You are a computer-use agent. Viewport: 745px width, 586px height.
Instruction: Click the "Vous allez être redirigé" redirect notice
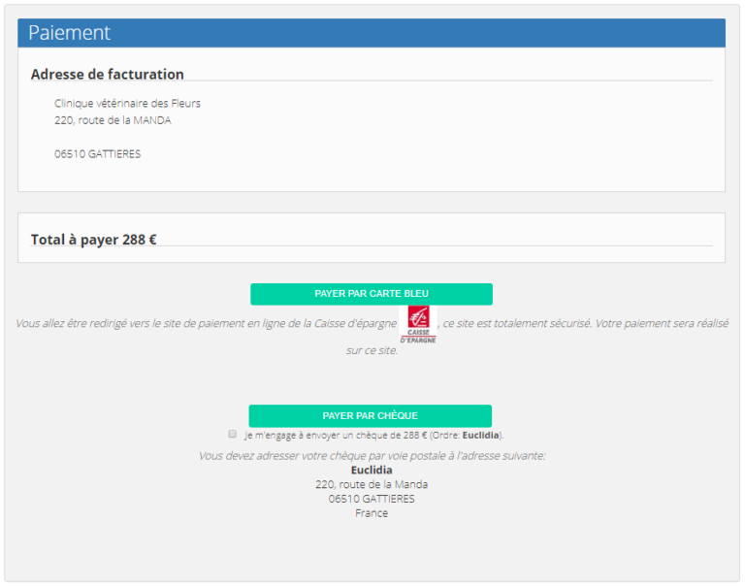coord(206,323)
